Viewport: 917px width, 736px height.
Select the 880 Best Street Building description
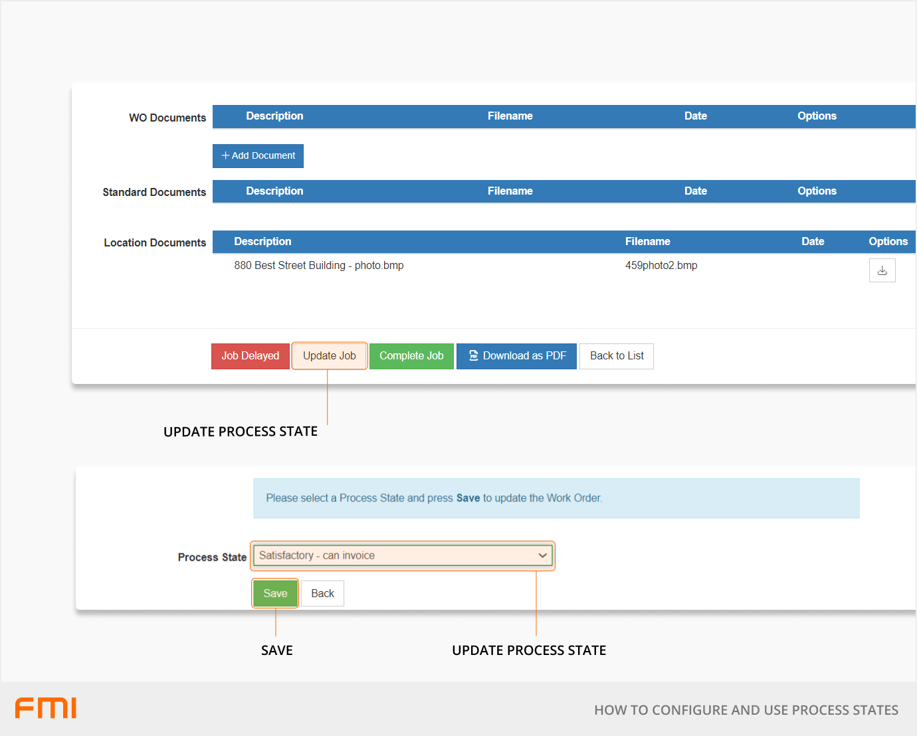[318, 266]
